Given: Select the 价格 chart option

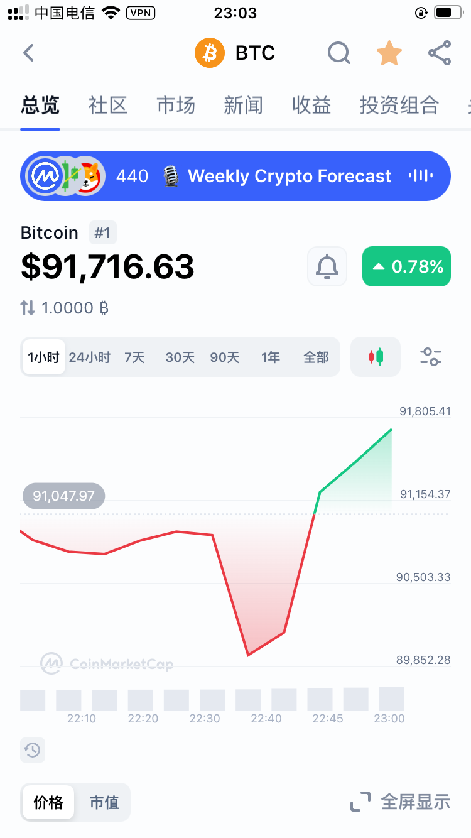Looking at the screenshot, I should click(x=48, y=802).
